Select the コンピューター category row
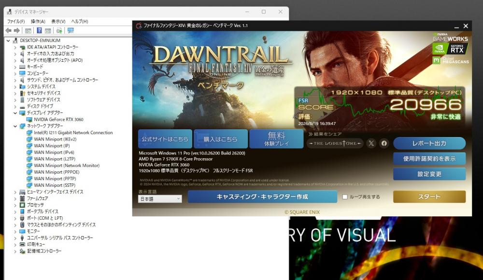 38,73
